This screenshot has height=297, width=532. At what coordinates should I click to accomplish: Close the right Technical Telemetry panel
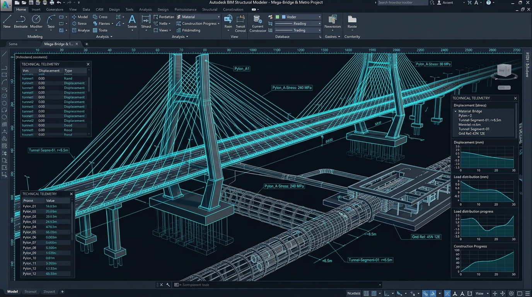(x=515, y=98)
